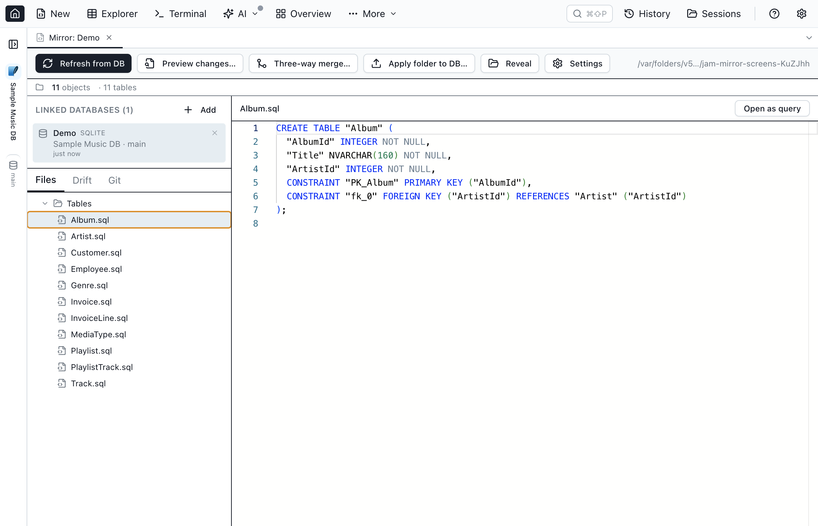Open app settings gear in top bar
818x526 pixels.
click(x=801, y=14)
